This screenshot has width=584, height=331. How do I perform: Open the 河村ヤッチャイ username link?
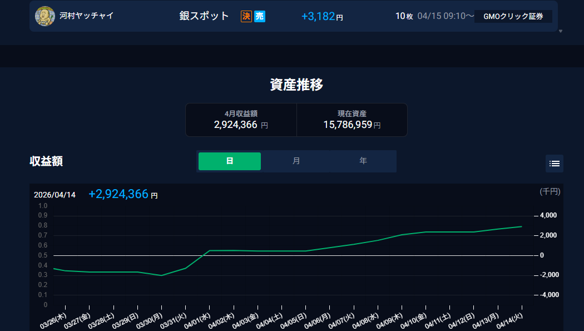(86, 16)
